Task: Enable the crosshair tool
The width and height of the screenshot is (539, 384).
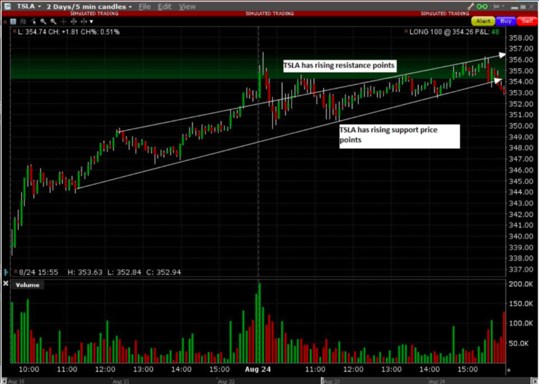Action: click(63, 21)
